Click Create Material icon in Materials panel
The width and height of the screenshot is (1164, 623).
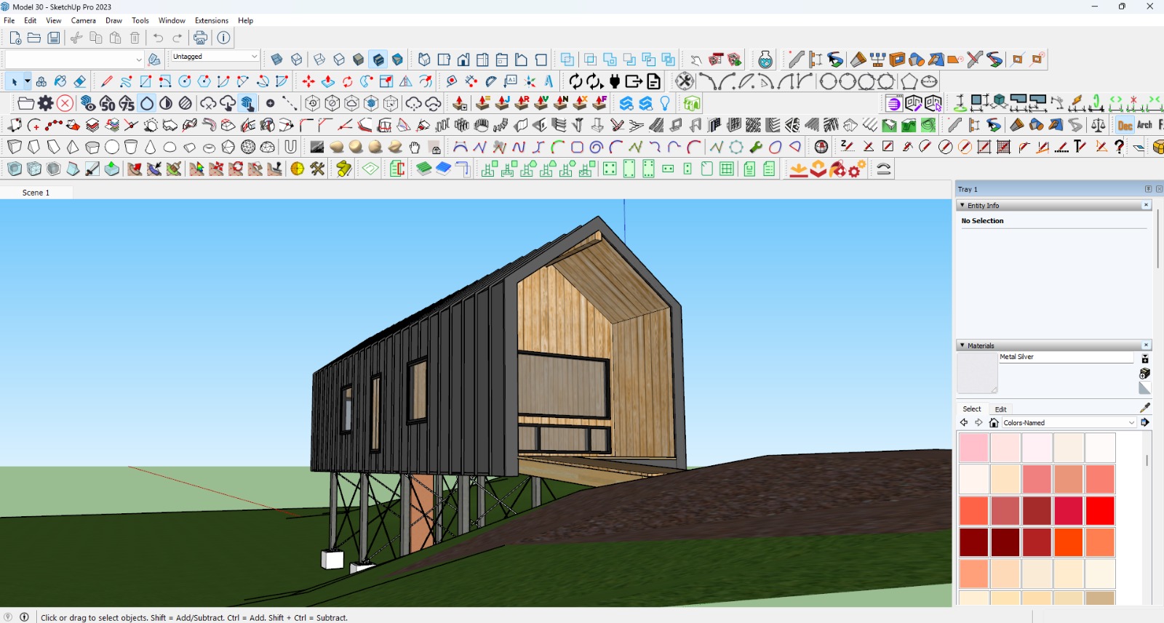click(1144, 374)
